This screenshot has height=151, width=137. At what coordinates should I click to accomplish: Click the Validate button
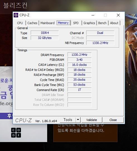[x=92, y=120]
